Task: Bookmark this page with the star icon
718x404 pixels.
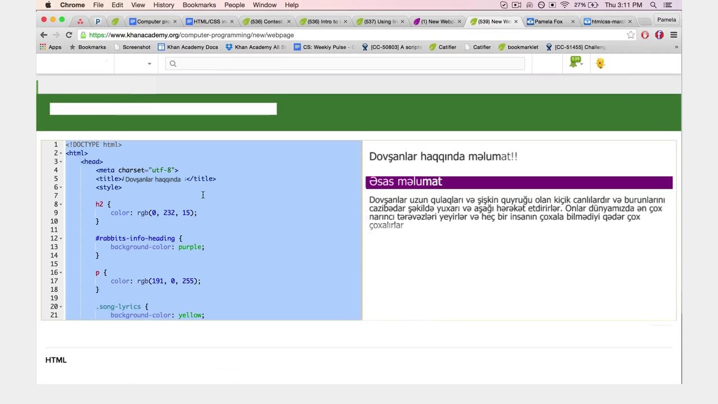Action: pyautogui.click(x=631, y=35)
